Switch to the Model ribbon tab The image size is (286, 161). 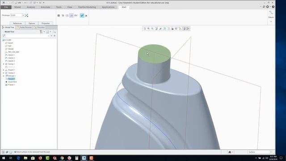17,7
